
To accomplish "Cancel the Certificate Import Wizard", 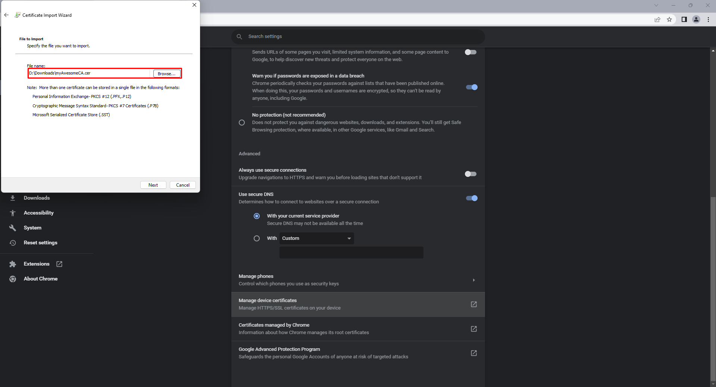I will point(183,185).
